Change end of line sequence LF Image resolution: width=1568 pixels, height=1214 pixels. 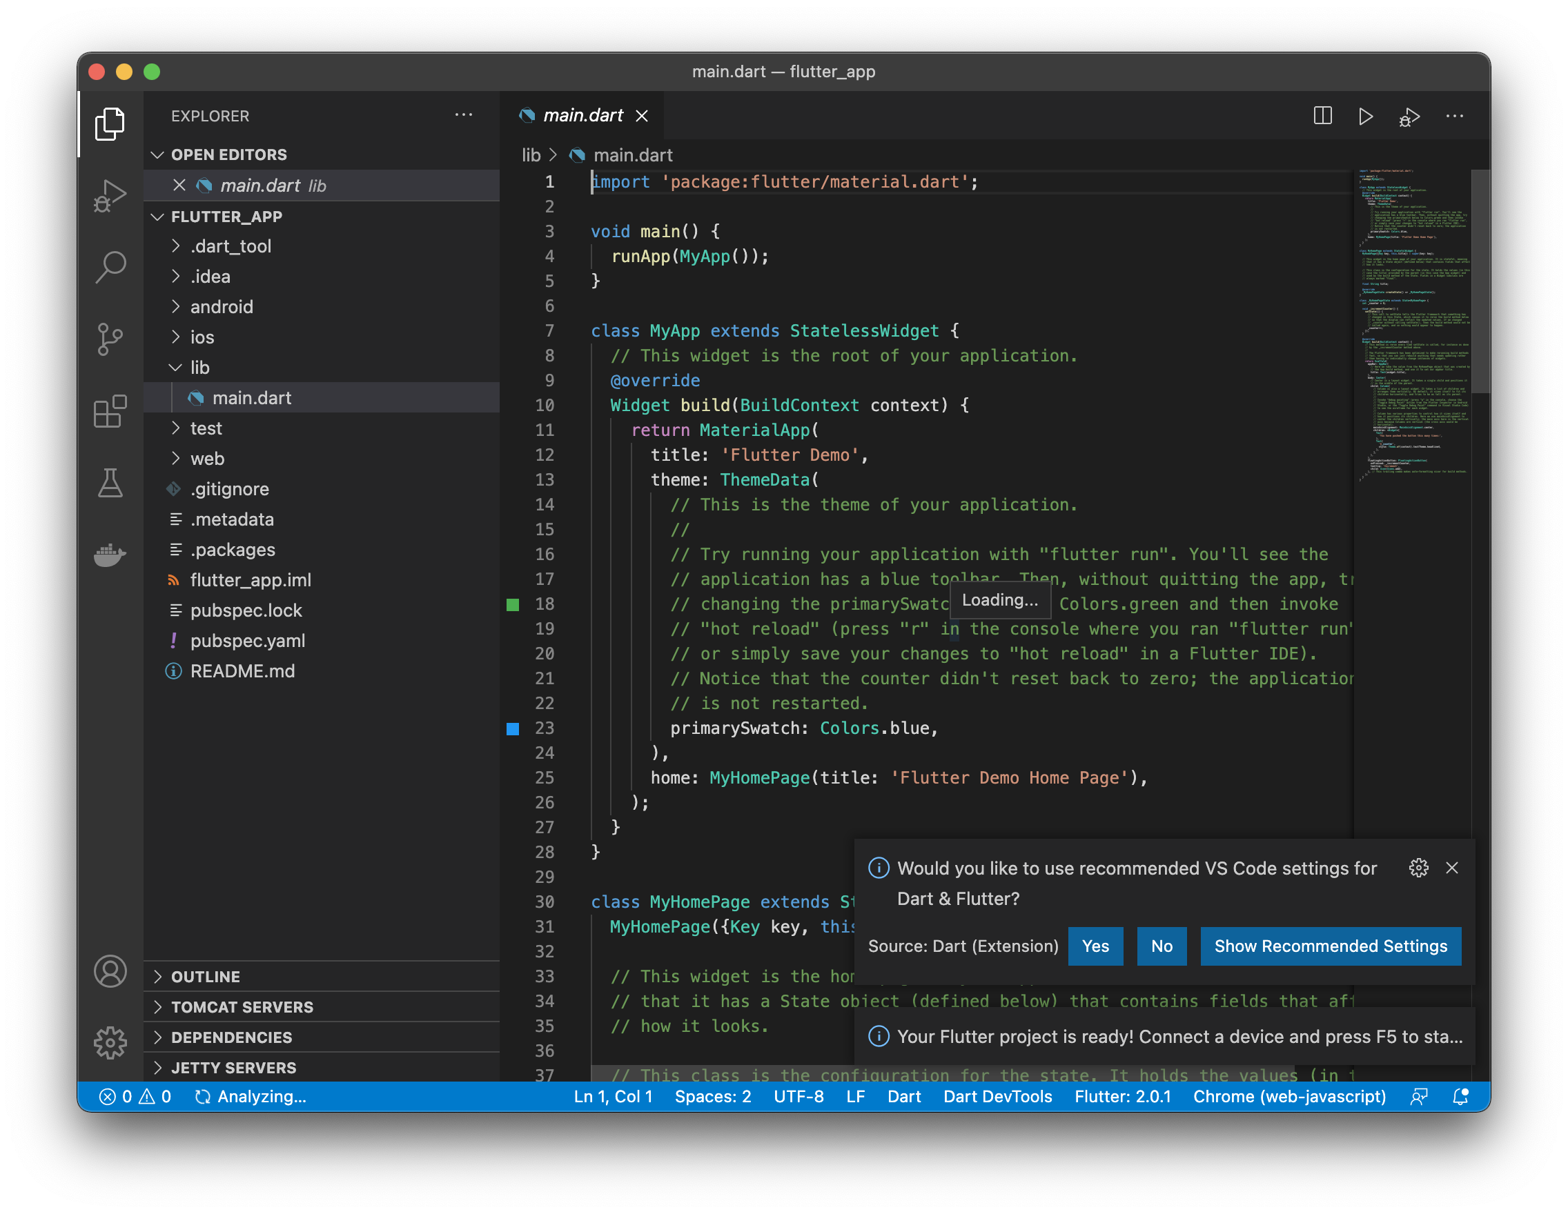(855, 1096)
